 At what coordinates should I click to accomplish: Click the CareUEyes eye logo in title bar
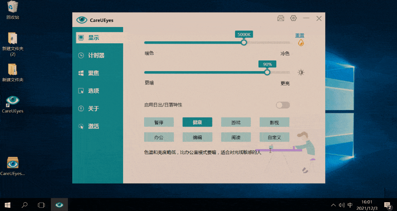tap(81, 20)
